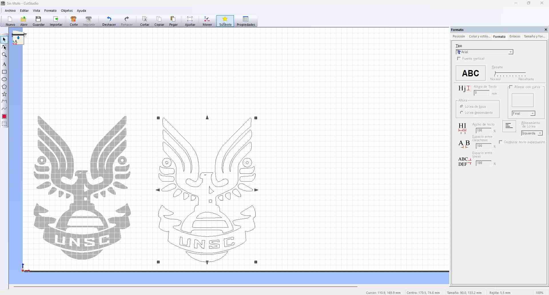Open the Archivo menu
This screenshot has height=295, width=549.
pos(10,11)
